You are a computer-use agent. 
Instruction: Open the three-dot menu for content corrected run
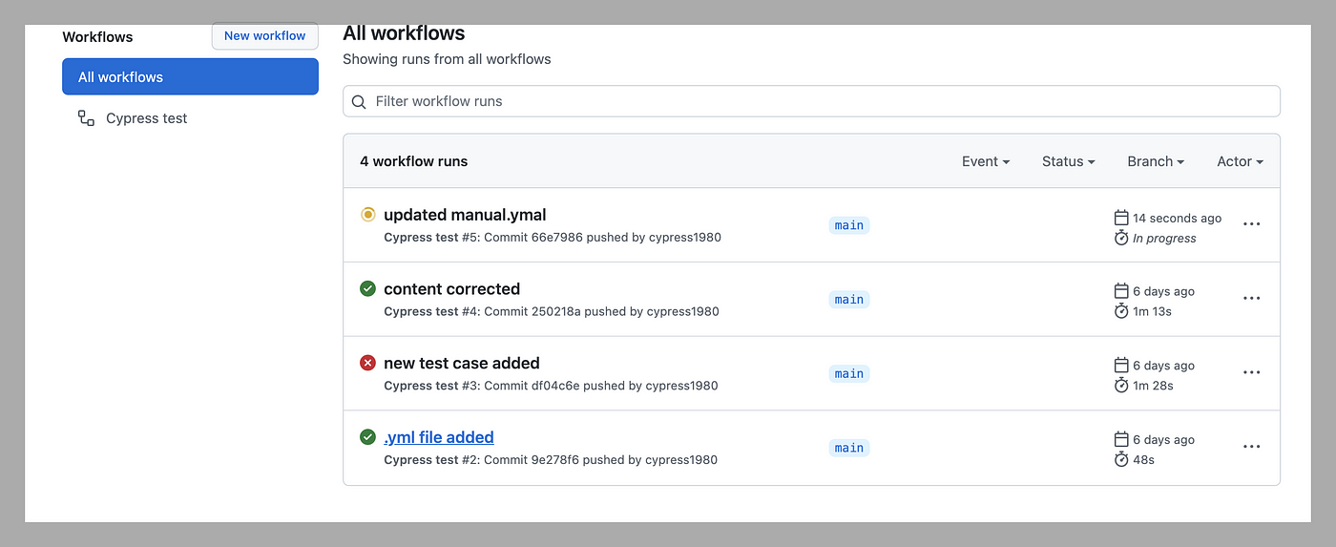(1251, 299)
